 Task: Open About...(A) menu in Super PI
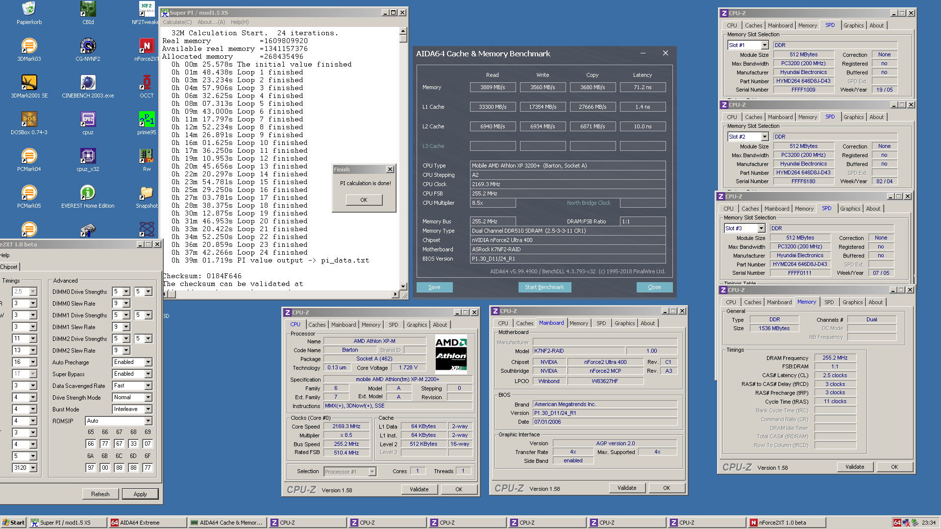[x=211, y=22]
